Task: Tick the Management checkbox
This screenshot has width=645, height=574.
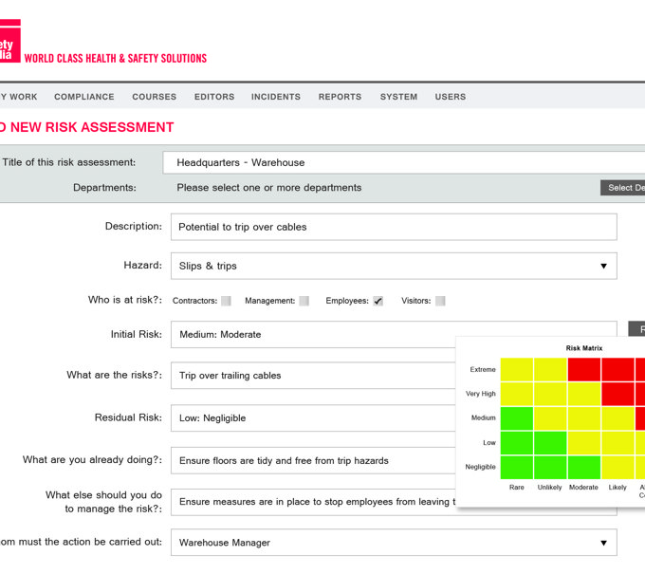Action: pos(304,301)
